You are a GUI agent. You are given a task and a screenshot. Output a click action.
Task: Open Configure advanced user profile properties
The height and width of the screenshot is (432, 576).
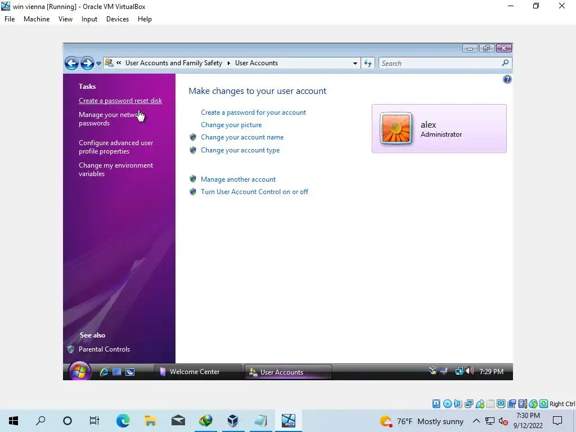(116, 147)
